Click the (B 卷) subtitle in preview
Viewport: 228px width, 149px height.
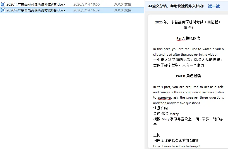[x=188, y=27]
